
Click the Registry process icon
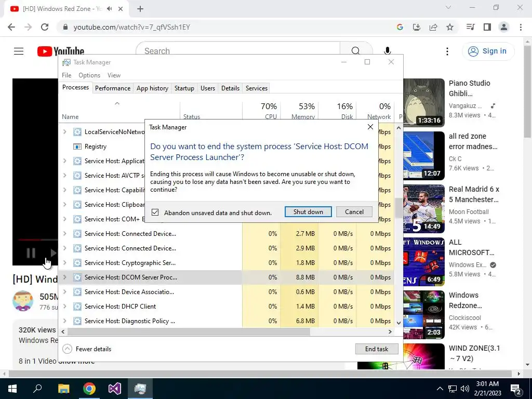(77, 147)
